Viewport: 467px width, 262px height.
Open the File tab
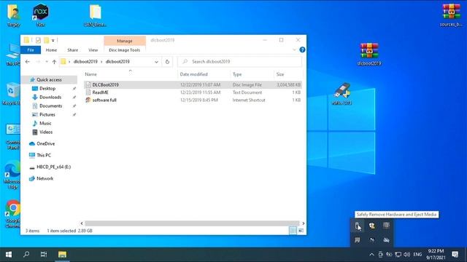point(31,50)
